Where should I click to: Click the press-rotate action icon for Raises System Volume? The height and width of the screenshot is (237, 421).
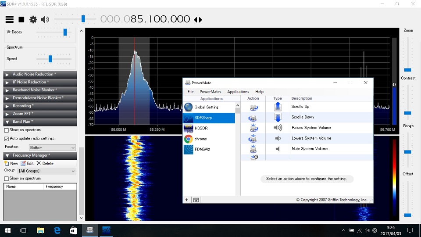253,128
